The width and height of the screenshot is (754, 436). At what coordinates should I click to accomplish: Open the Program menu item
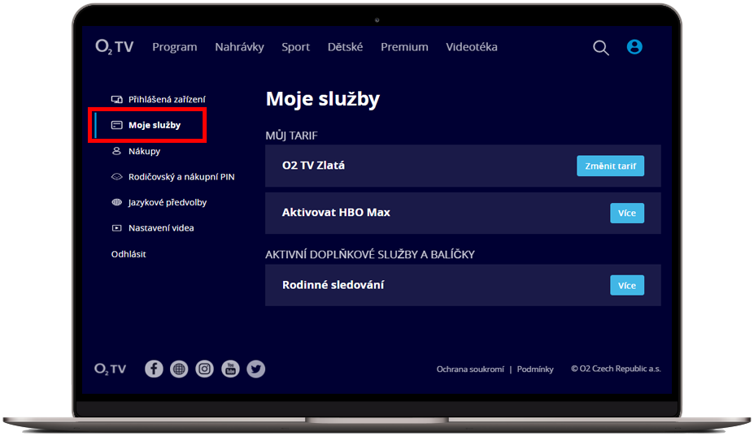[x=174, y=47]
